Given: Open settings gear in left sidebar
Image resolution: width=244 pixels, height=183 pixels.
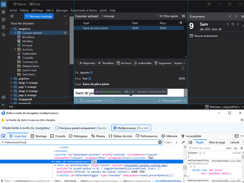Looking at the screenshot, I should [3, 97].
